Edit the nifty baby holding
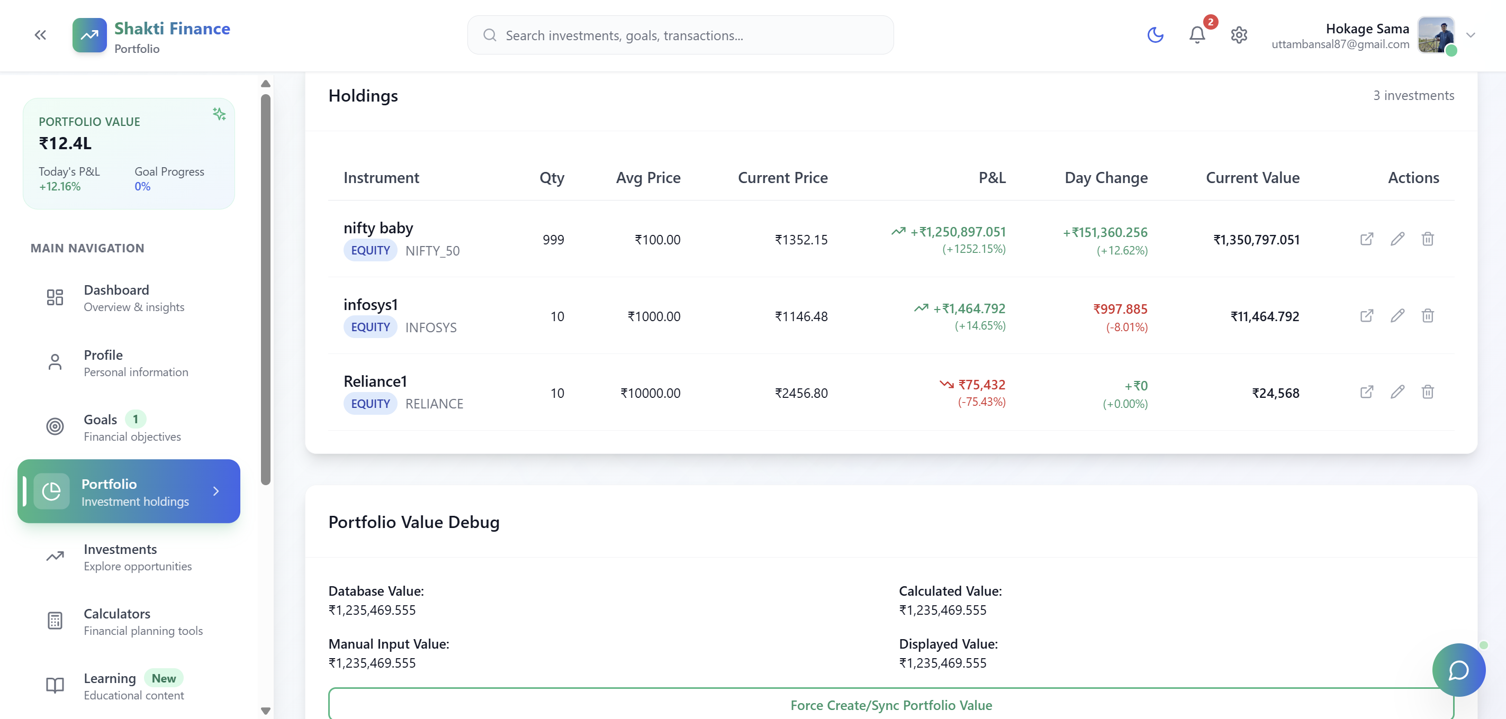The image size is (1506, 719). (1396, 239)
